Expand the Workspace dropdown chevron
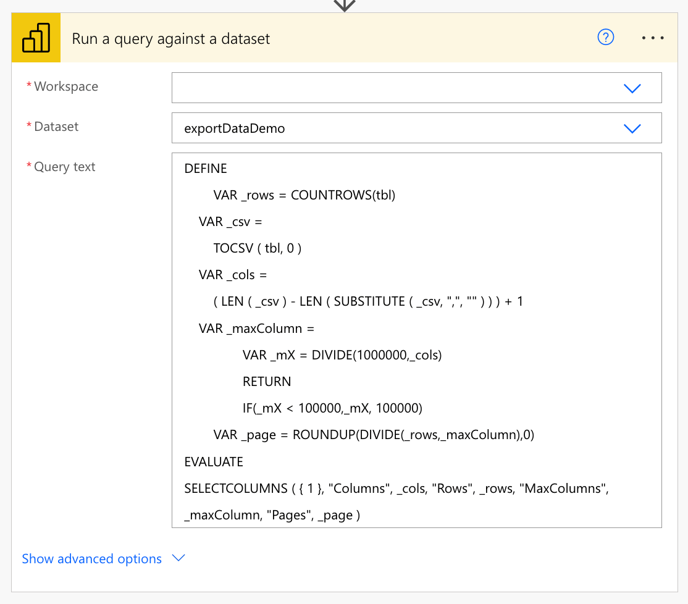The image size is (688, 604). 632,88
